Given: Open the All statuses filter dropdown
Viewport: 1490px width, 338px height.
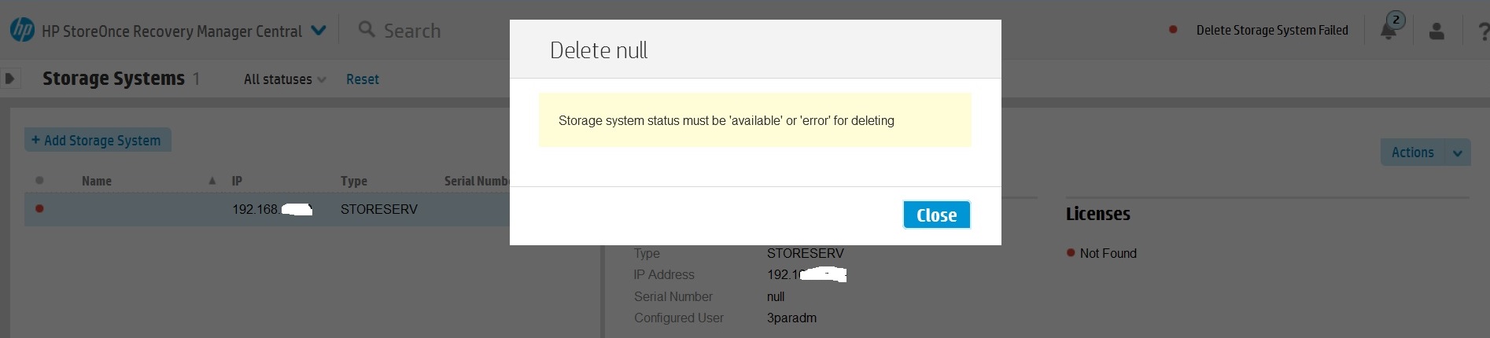Looking at the screenshot, I should point(285,79).
